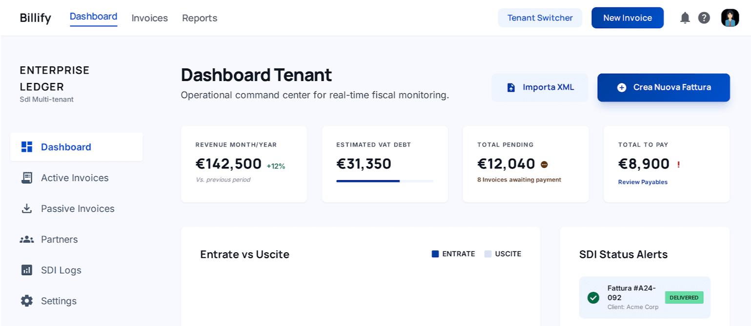Click the ENTRATE legend color swatch
The width and height of the screenshot is (751, 326).
tap(435, 254)
